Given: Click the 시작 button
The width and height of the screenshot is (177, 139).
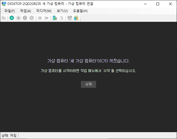Looking at the screenshot, I should pos(88,84).
